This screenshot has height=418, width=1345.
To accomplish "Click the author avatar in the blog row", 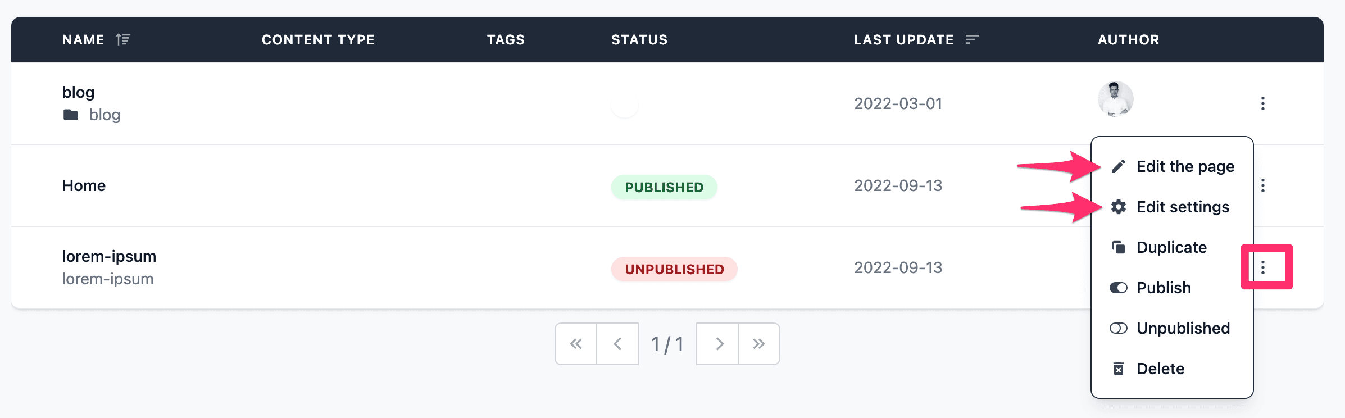I will [x=1115, y=99].
